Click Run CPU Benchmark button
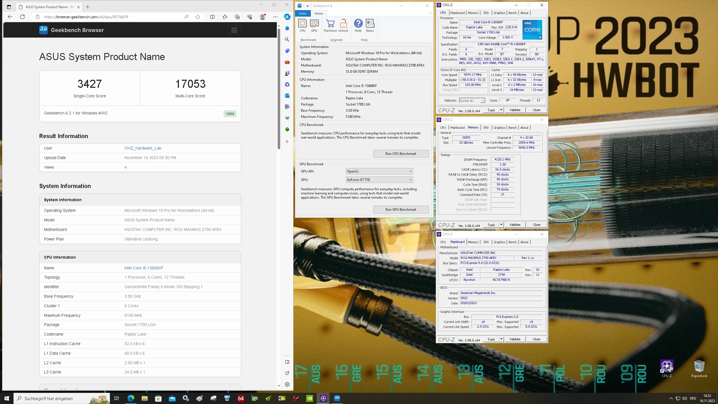Viewport: 718px width, 404px height. tap(401, 154)
